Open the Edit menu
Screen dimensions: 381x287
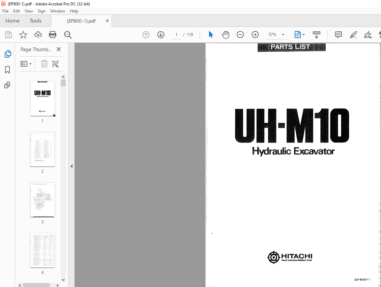pos(17,11)
